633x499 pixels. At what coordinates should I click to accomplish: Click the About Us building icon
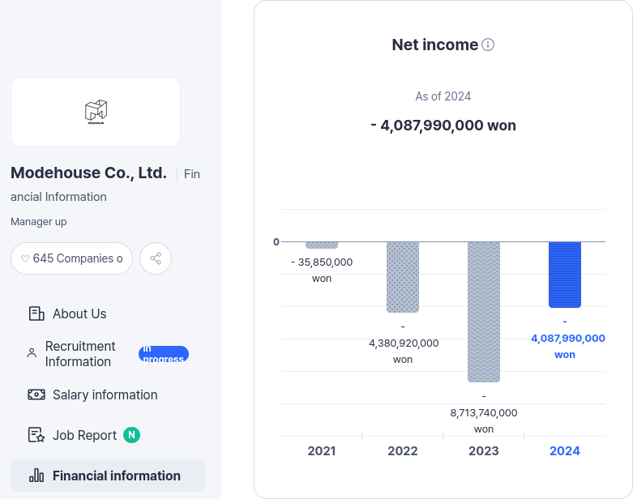click(x=36, y=313)
